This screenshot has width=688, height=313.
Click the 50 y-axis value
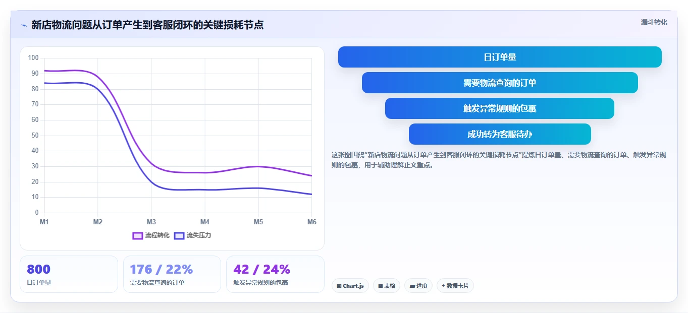(x=35, y=135)
